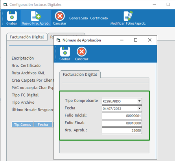
Task: Click Tipo Archivo label
Action: point(23,102)
